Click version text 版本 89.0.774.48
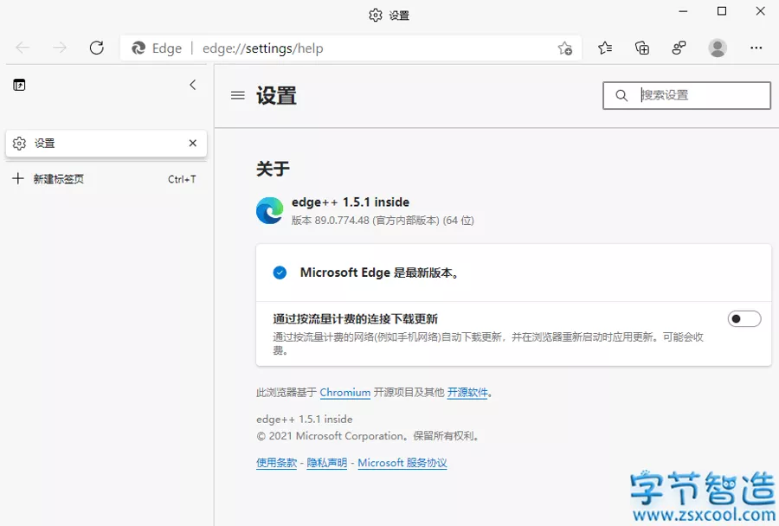The width and height of the screenshot is (779, 526). [x=331, y=221]
